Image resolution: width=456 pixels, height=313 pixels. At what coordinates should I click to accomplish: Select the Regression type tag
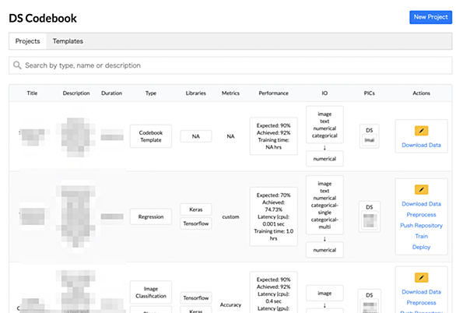151,216
